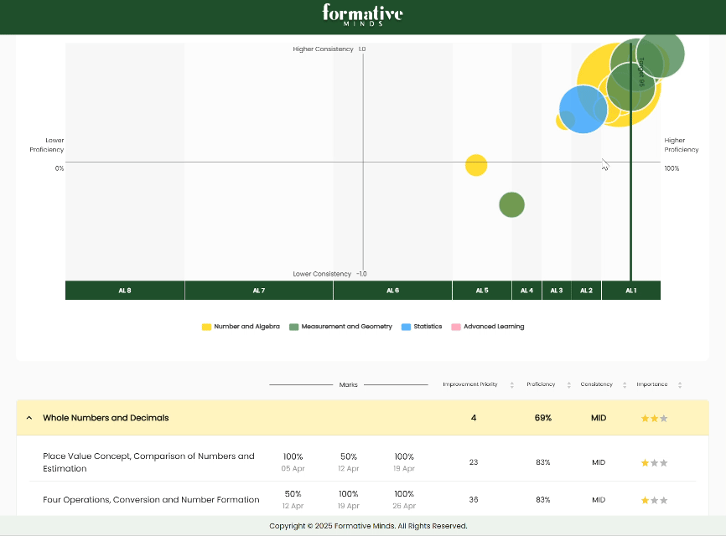726x536 pixels.
Task: Sort by Improvement Priority column
Action: coord(512,385)
